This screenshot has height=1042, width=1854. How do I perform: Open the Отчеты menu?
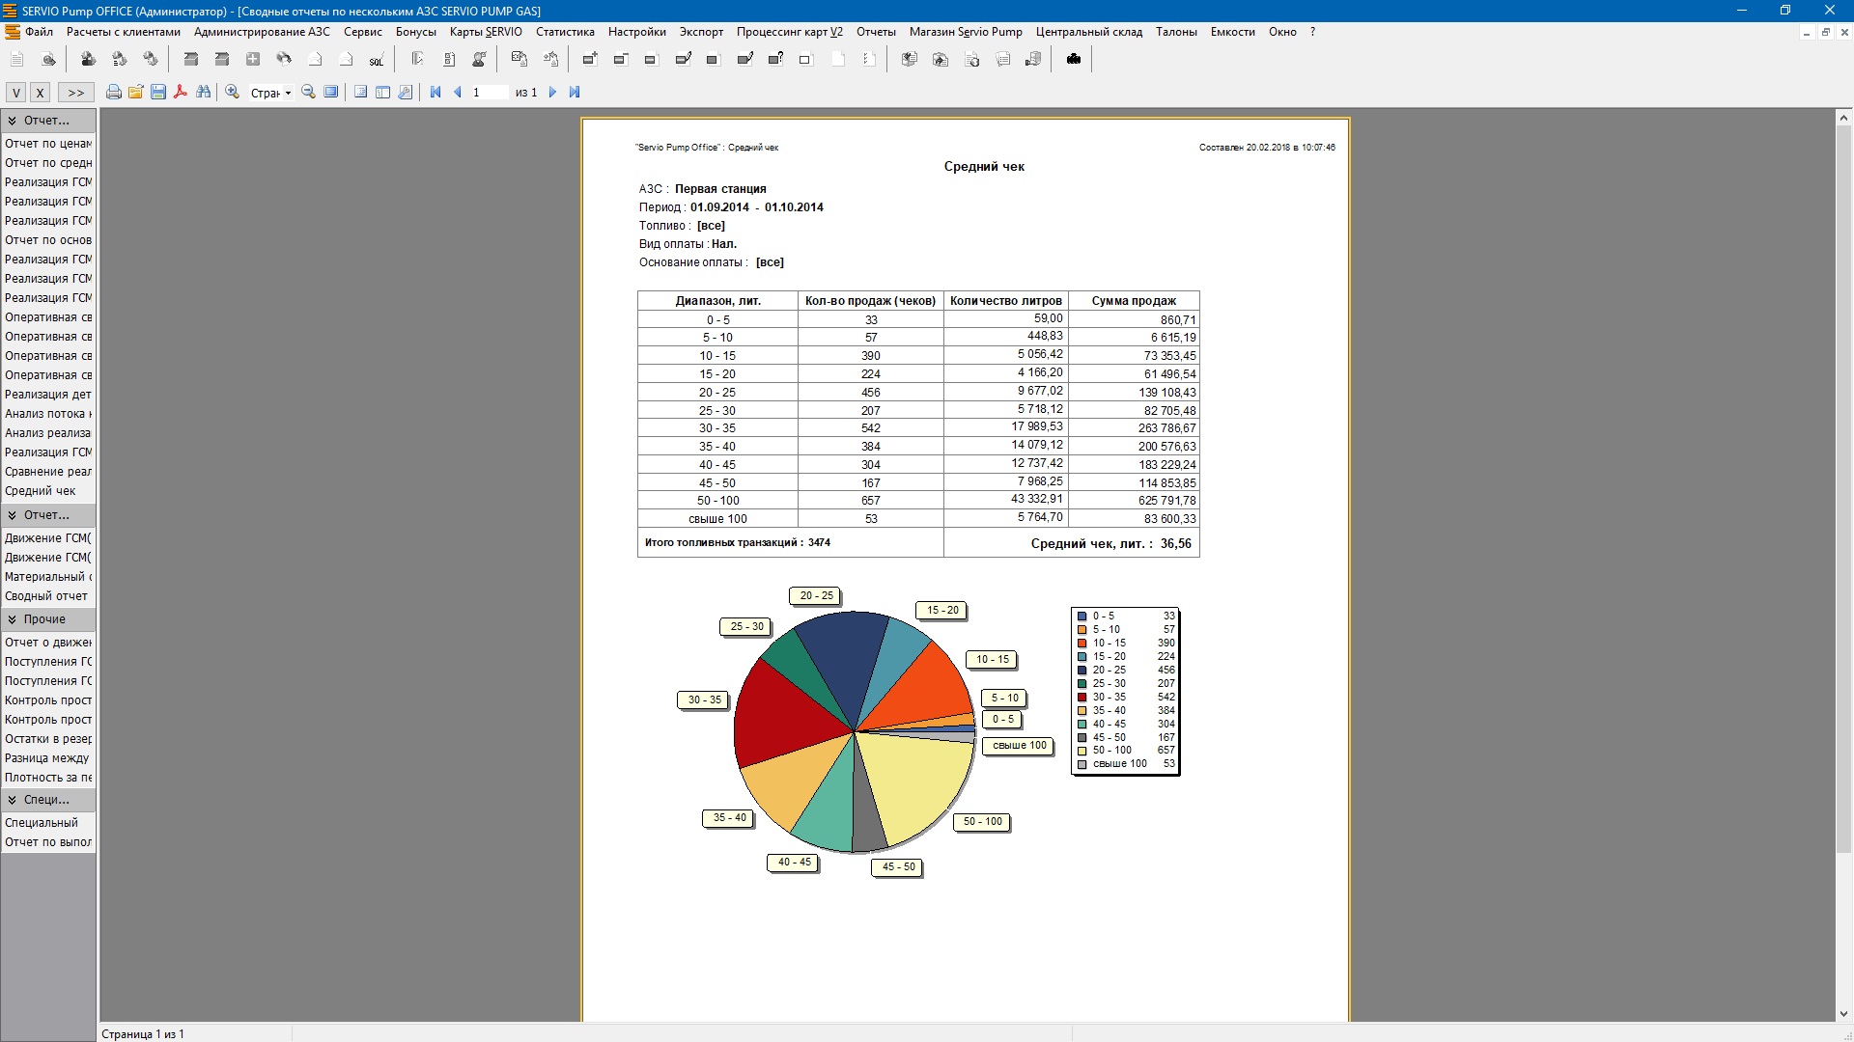[x=875, y=32]
